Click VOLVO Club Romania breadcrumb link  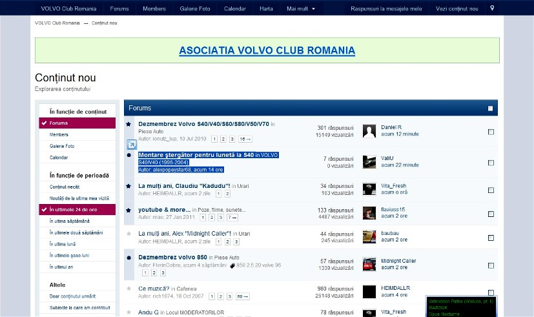click(x=57, y=23)
